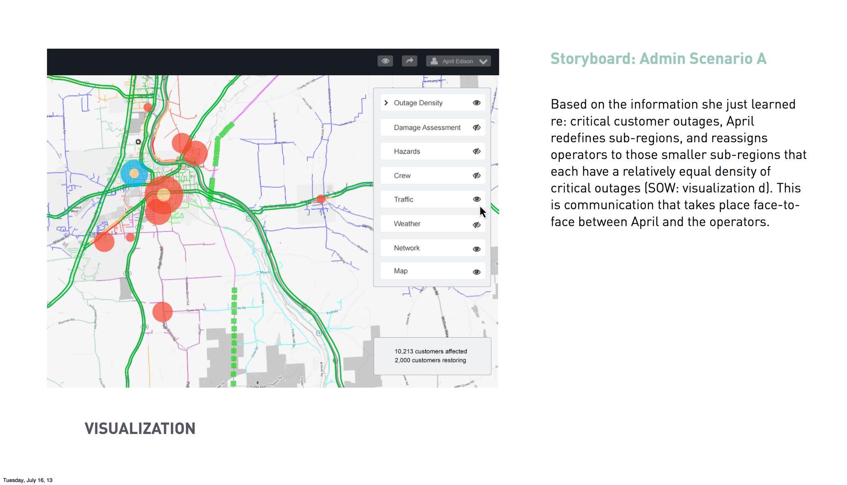Screen dimensions: 847x485
Task: Select the Outage Density layer label
Action: (x=418, y=103)
